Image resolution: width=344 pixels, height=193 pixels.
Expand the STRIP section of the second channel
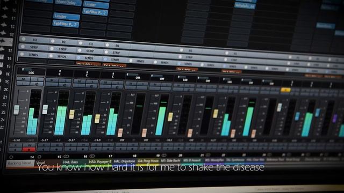click(x=62, y=49)
